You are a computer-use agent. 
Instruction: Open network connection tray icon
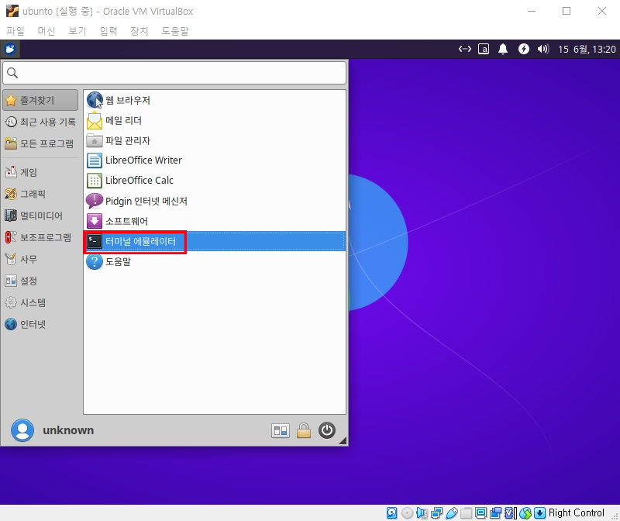click(x=464, y=49)
